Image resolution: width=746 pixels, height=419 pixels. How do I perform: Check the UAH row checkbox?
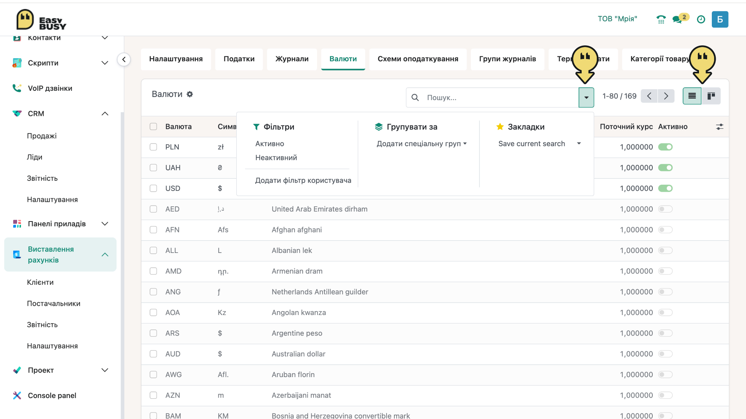(153, 168)
